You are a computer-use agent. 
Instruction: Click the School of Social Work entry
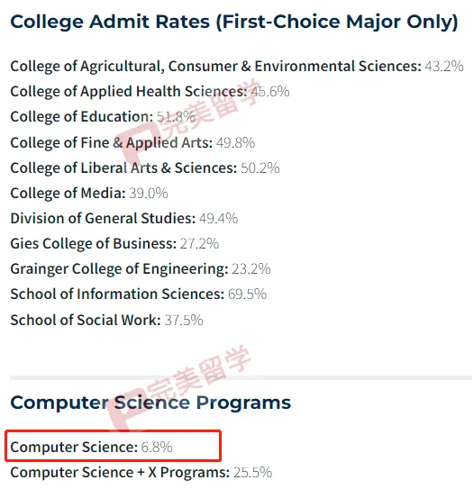click(106, 321)
